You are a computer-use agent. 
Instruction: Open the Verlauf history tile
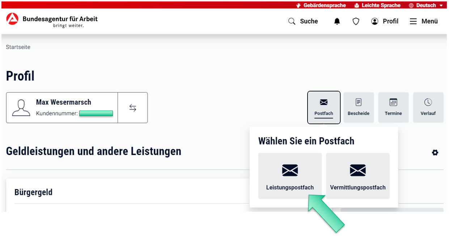coord(428,107)
